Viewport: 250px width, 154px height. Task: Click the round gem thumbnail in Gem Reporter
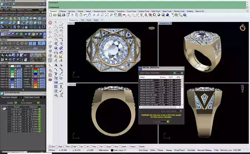pyautogui.click(x=4, y=108)
